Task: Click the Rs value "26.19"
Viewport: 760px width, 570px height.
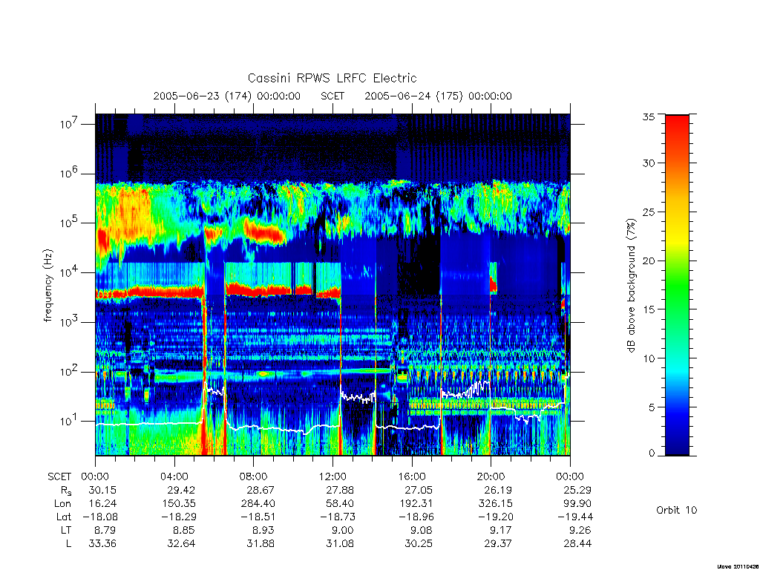Action: 498,490
